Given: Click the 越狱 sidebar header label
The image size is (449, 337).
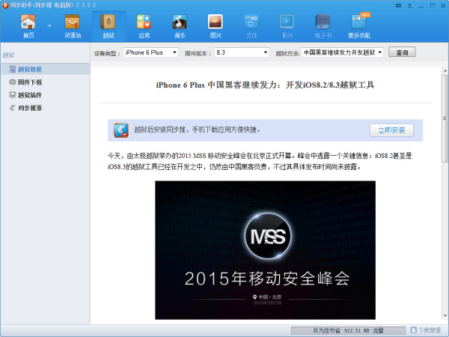Looking at the screenshot, I should [8, 55].
